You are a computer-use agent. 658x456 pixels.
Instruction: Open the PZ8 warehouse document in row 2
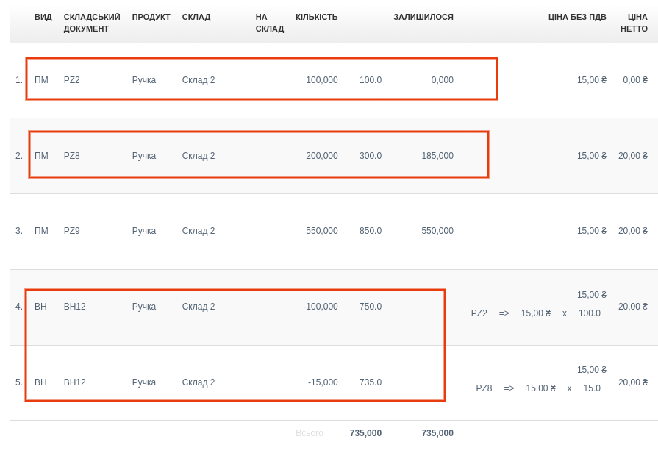(x=72, y=156)
